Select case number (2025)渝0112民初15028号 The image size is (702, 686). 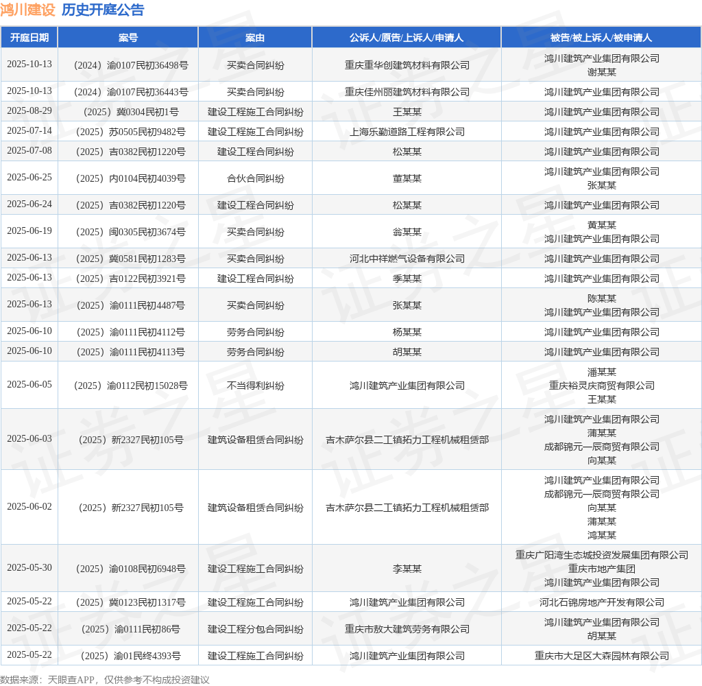click(131, 386)
